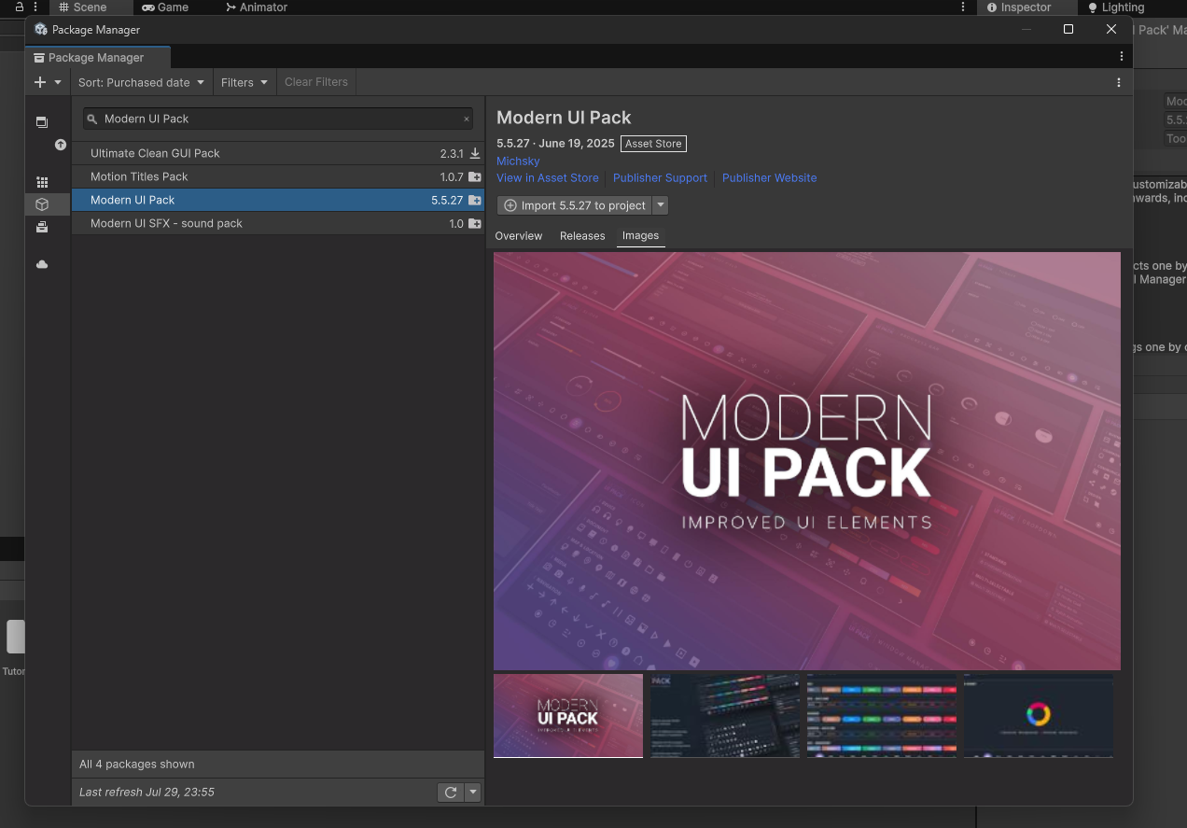Click the search magnifier icon

92,119
